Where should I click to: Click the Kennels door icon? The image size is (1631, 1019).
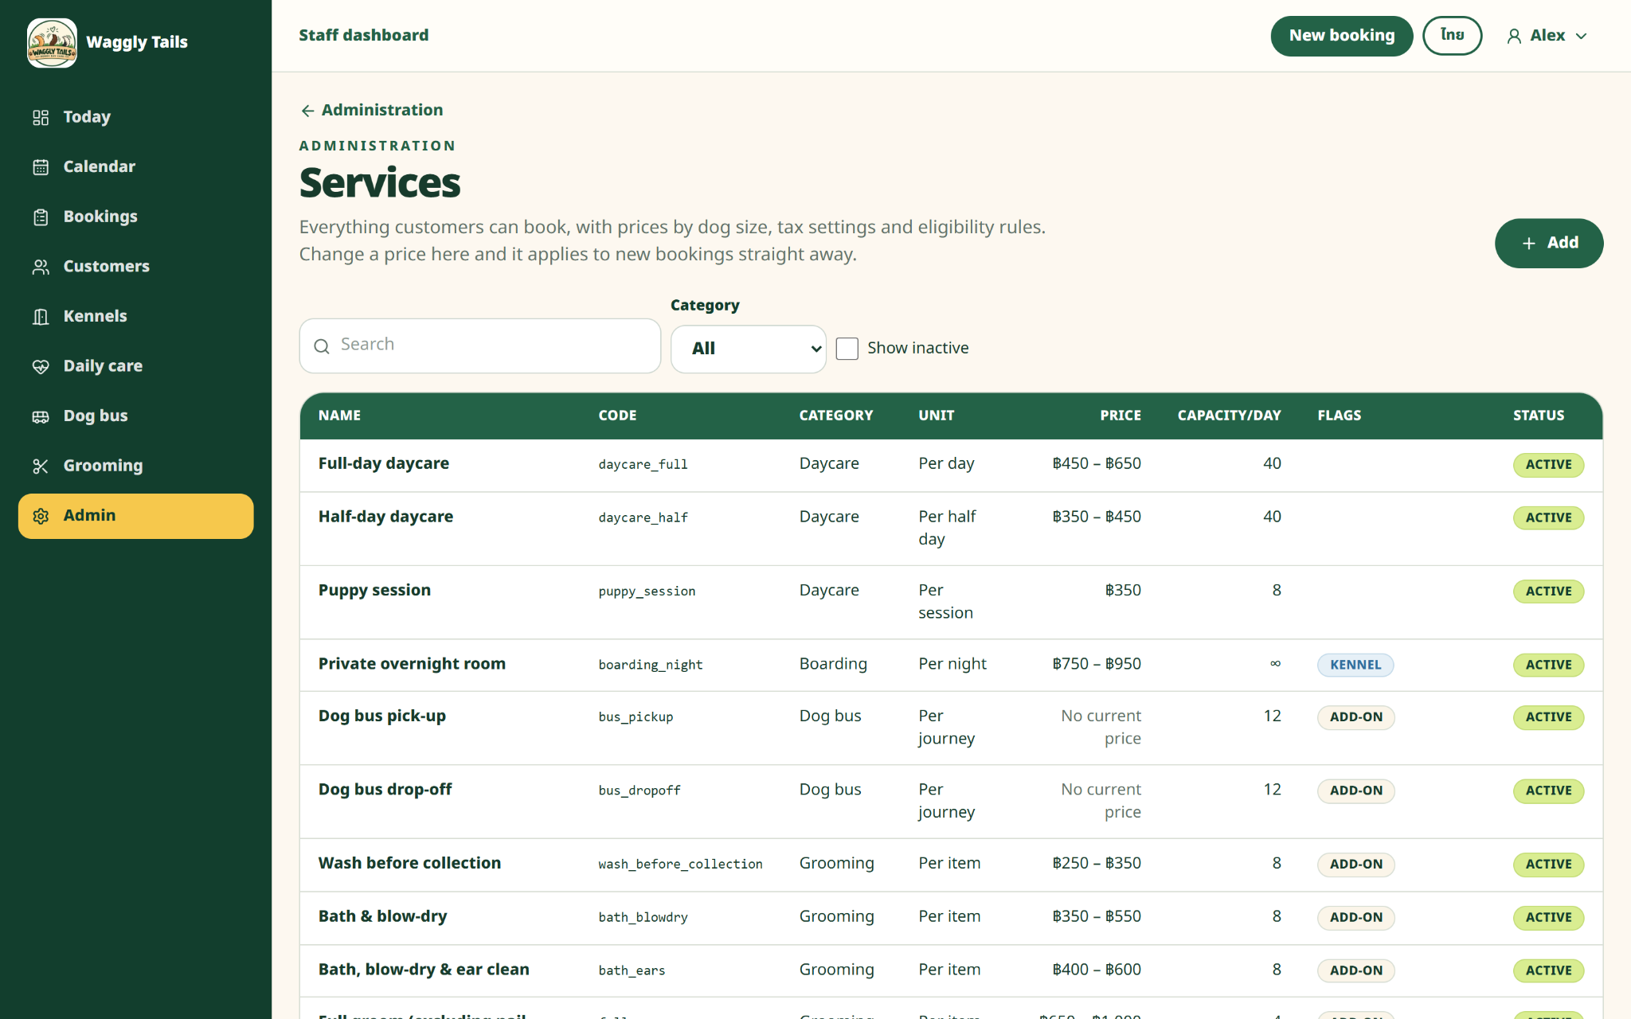[41, 317]
